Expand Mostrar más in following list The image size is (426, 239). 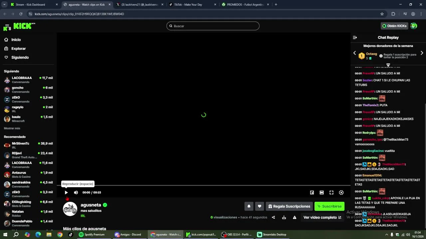coord(12,128)
